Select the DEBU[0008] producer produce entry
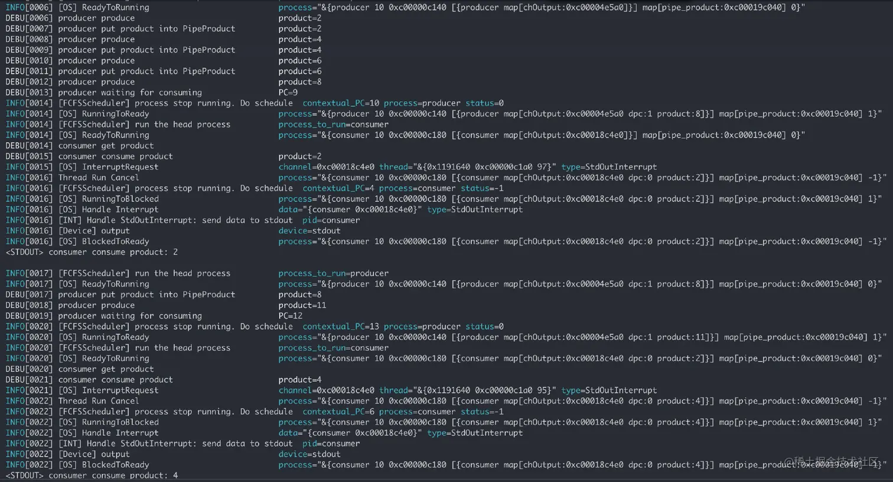The height and width of the screenshot is (482, 893). coord(164,39)
